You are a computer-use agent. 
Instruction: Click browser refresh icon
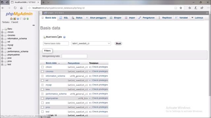(x=15, y=8)
